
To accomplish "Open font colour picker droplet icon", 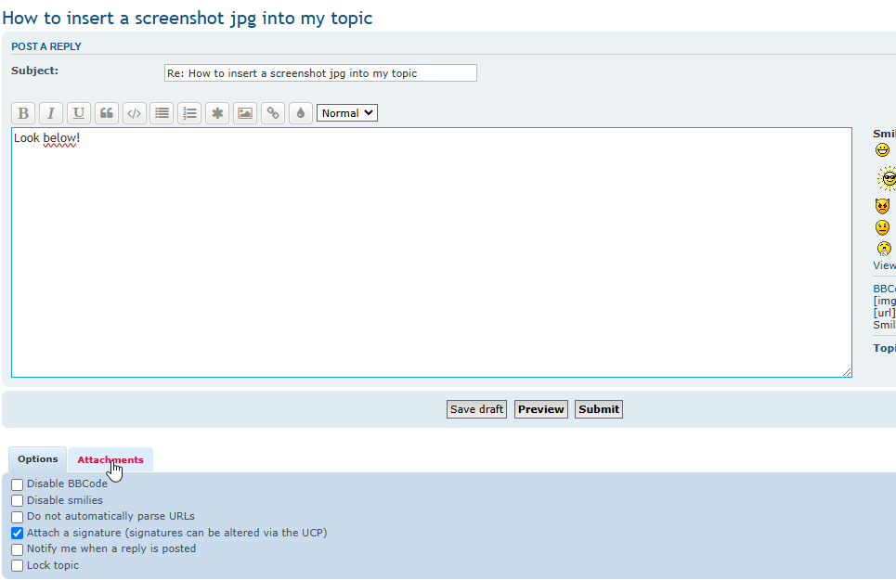I will (300, 113).
